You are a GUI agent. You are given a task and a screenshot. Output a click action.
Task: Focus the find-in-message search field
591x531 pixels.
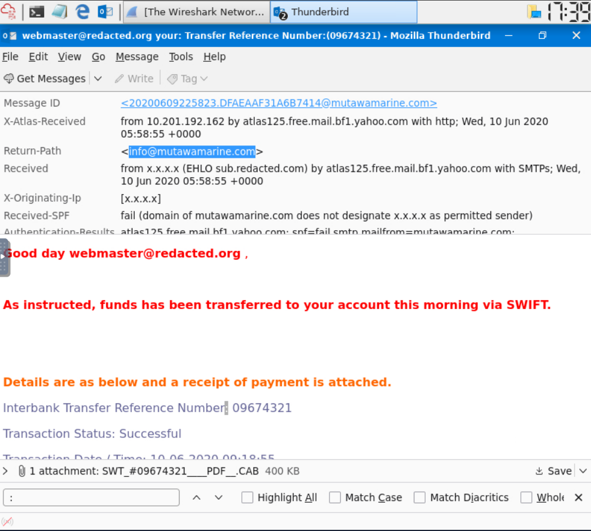pos(91,498)
